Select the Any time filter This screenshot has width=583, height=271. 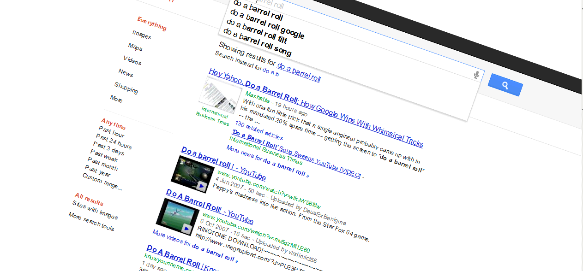click(x=114, y=124)
